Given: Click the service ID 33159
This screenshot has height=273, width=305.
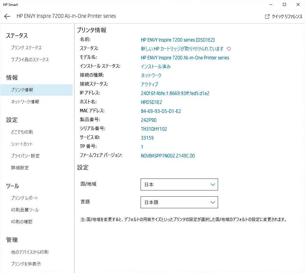Looking at the screenshot, I should point(147,138).
